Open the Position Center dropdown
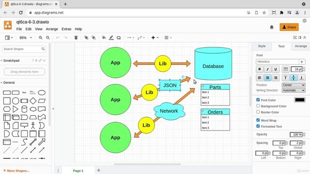310x174 pixels. tap(294, 85)
